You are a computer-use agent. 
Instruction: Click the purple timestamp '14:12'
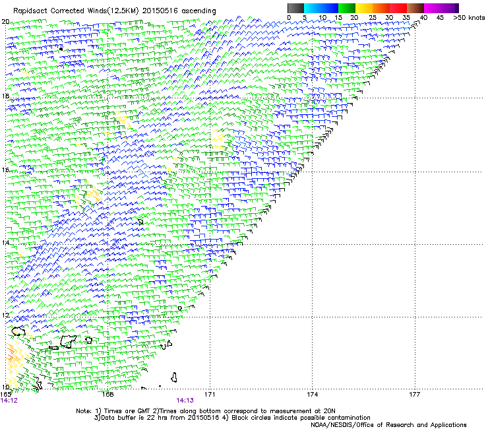tap(9, 401)
